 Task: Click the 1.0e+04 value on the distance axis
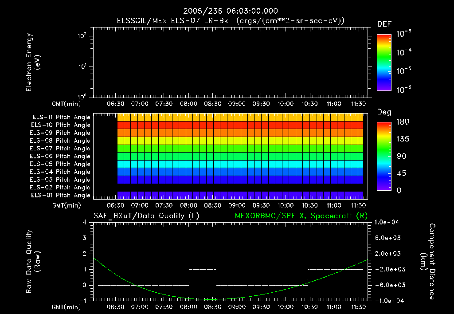click(387, 222)
